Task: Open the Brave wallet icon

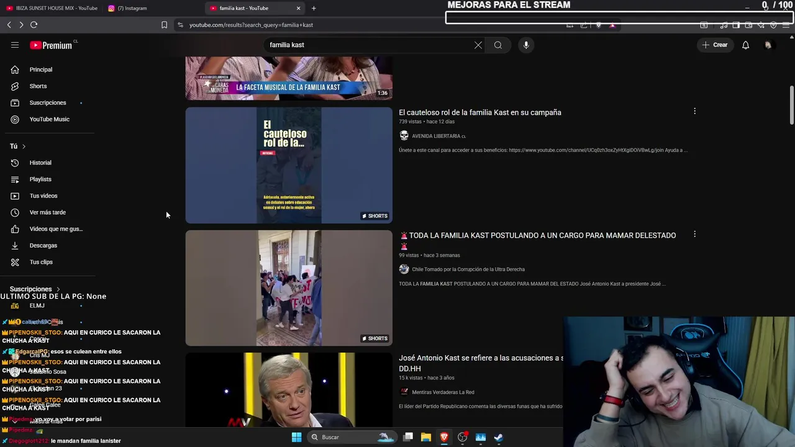Action: click(748, 25)
